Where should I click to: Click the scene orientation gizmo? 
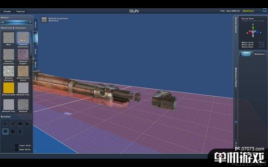253,31
